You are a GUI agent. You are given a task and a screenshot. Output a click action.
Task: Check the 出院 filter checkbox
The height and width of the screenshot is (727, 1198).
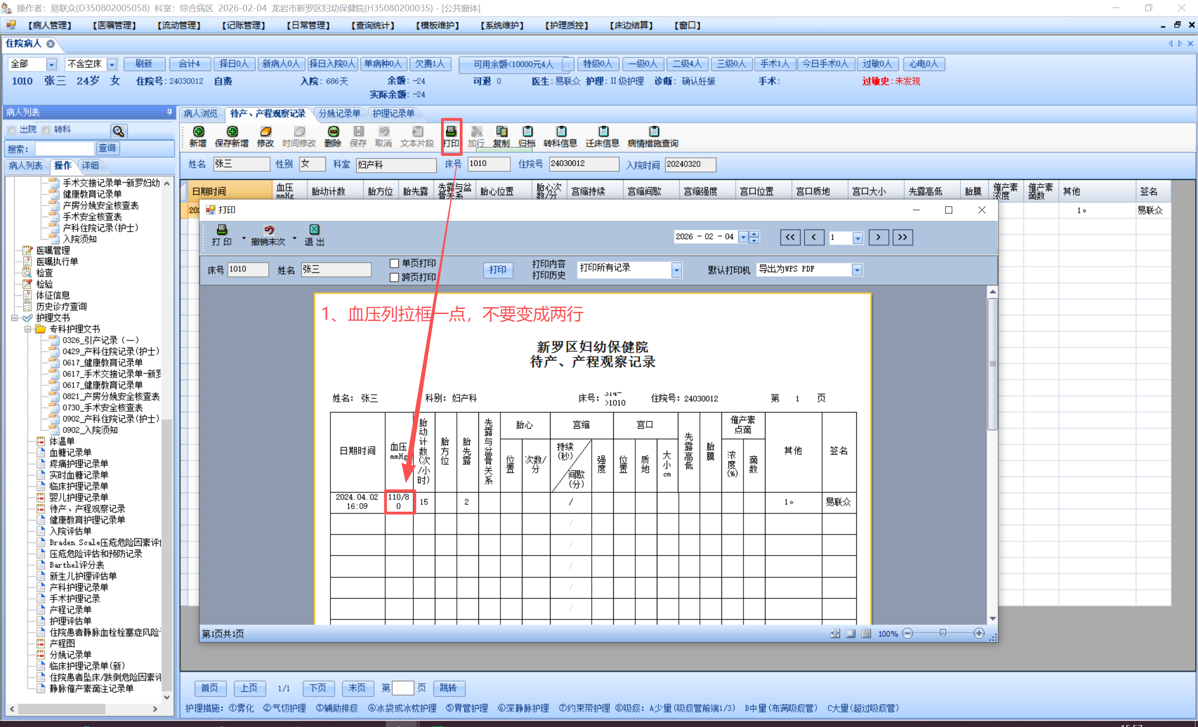[12, 130]
